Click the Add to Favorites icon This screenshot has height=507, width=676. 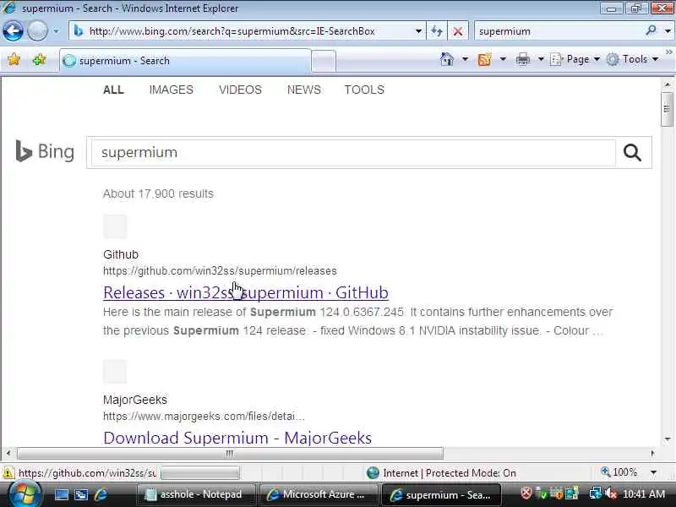[x=39, y=59]
